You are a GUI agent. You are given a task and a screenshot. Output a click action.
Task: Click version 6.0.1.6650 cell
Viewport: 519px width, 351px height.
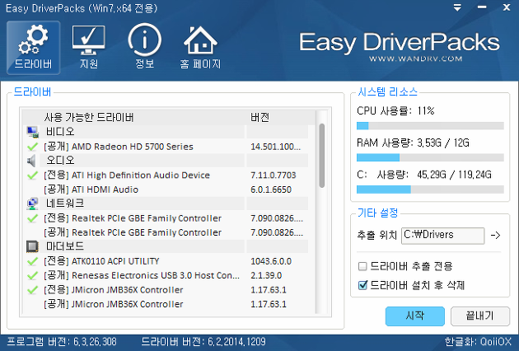pyautogui.click(x=271, y=190)
